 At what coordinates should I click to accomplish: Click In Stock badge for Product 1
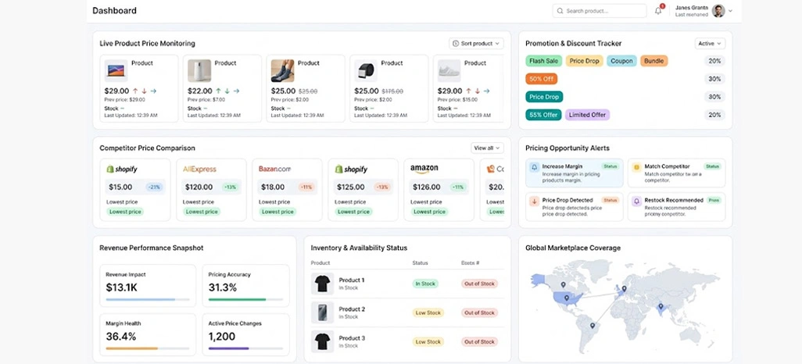click(x=425, y=284)
